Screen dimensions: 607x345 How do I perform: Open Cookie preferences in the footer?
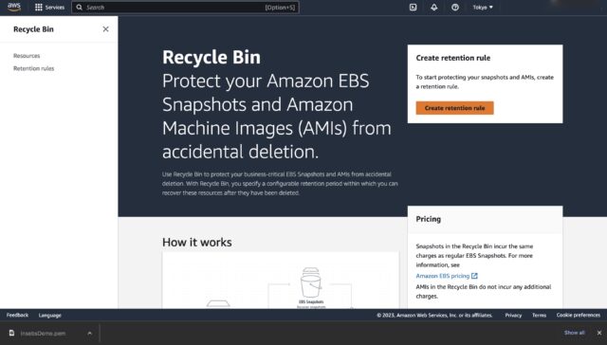coord(579,316)
